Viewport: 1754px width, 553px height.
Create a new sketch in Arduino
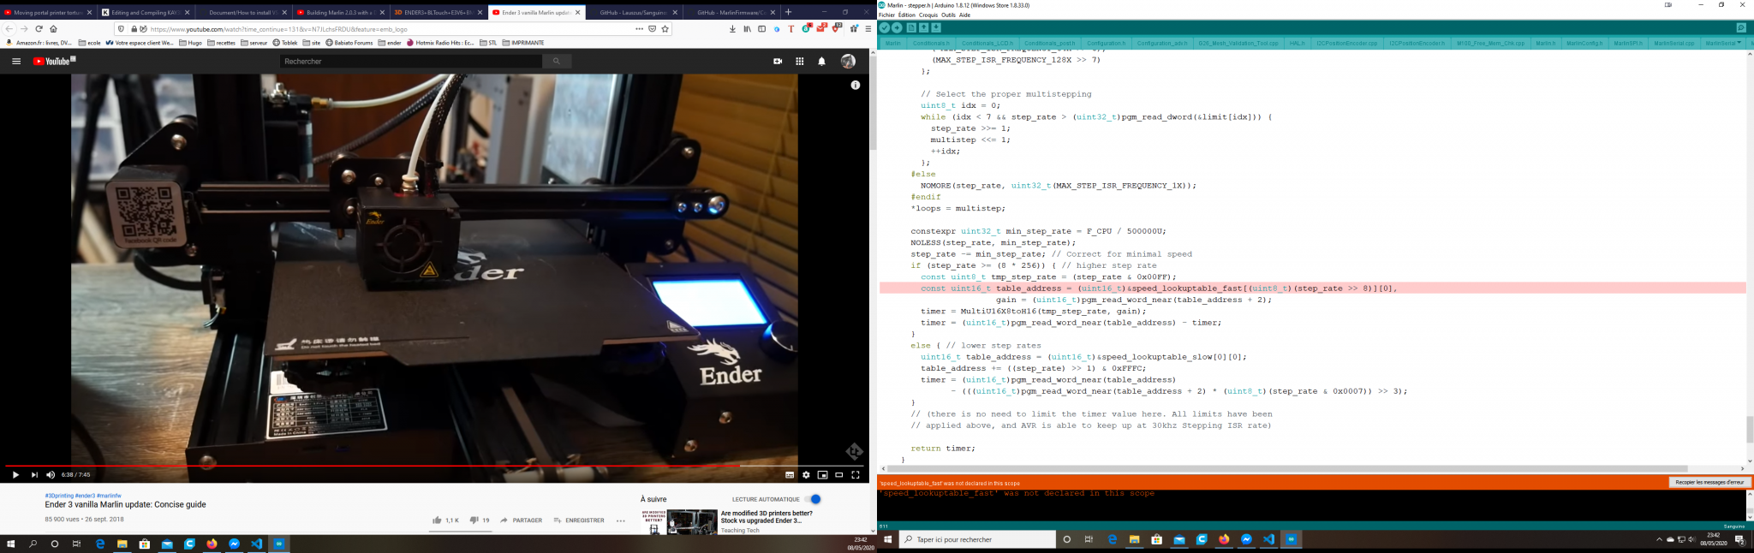pos(911,27)
